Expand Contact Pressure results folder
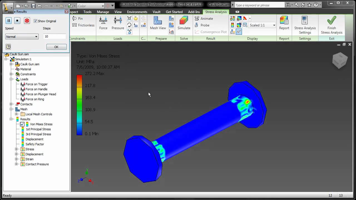Viewport: 356px width, 200px height. [x=16, y=164]
